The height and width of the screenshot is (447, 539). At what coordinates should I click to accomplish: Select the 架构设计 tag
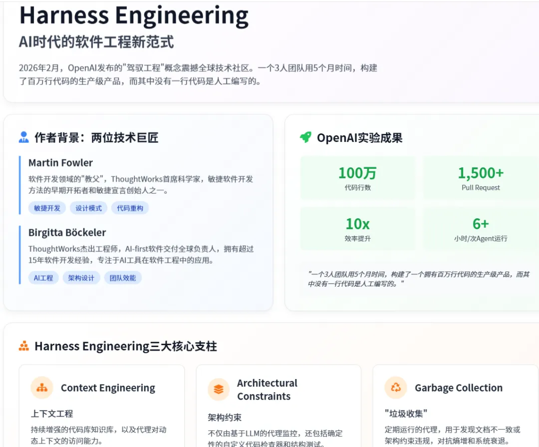[81, 278]
